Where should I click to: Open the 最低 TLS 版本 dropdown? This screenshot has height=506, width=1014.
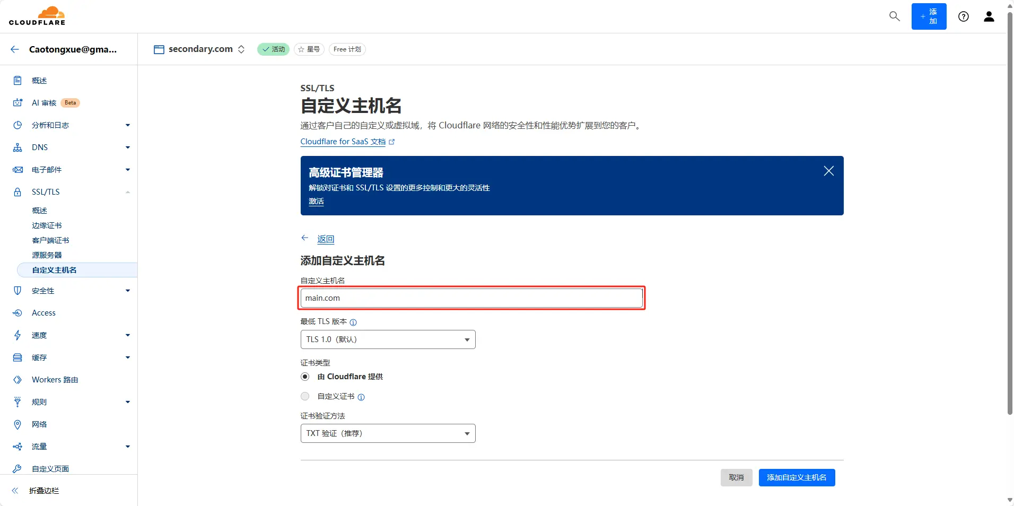pos(388,339)
